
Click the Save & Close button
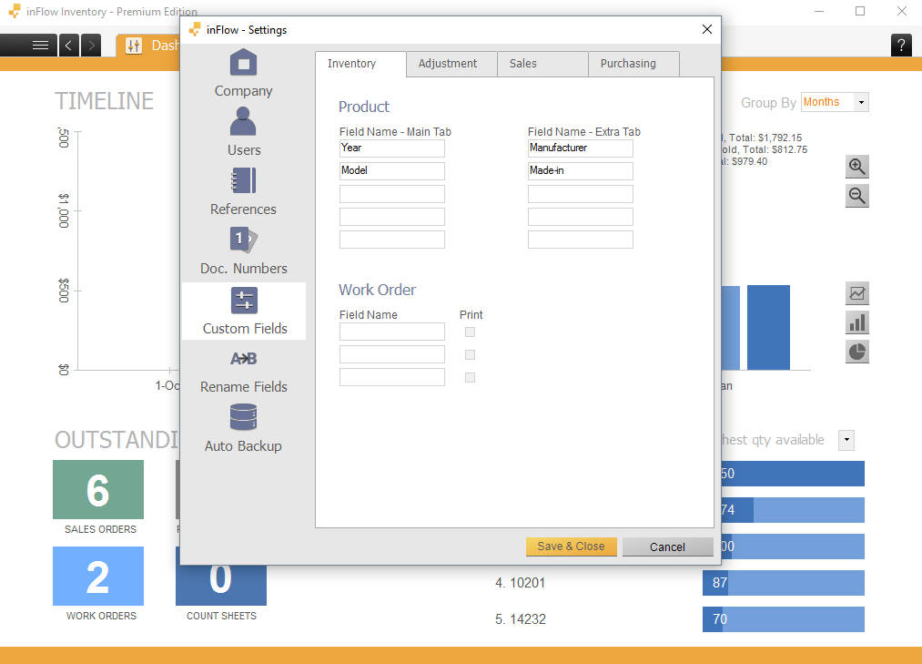pos(571,547)
